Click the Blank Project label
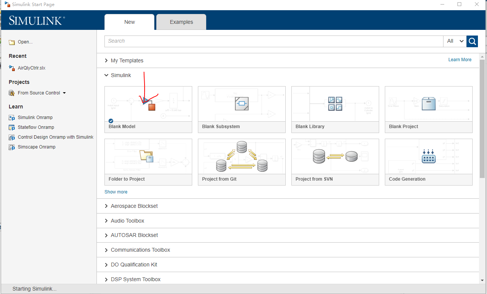The width and height of the screenshot is (487, 294). pos(403,127)
